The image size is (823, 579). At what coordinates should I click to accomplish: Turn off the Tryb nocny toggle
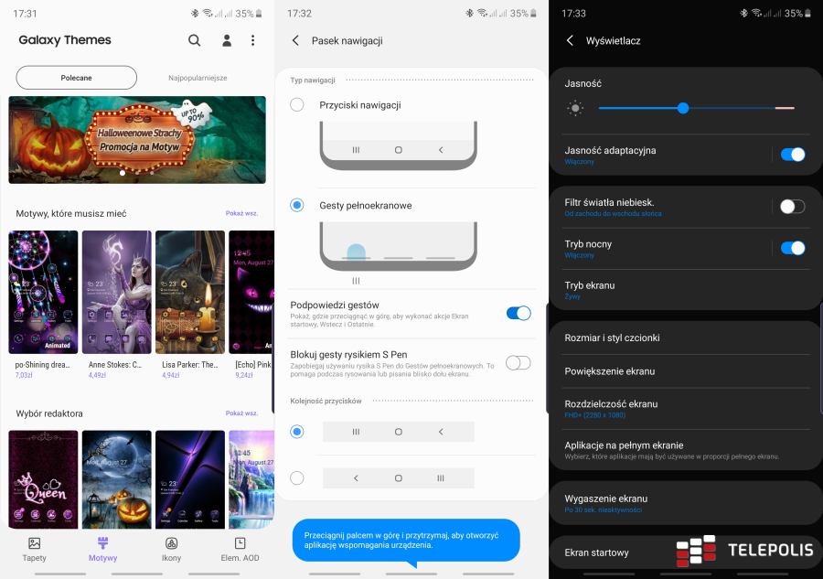(x=792, y=248)
